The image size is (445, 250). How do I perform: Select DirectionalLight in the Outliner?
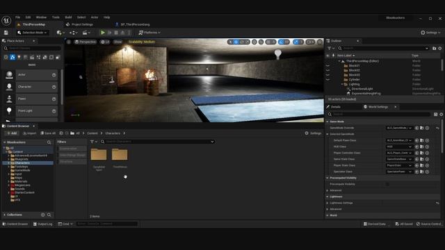pyautogui.click(x=362, y=89)
